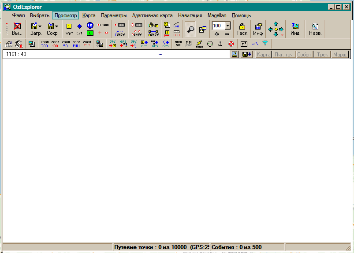Expand the zoom percentage dropdown arrow
Screen dimensions: 354x253
pyautogui.click(x=227, y=26)
